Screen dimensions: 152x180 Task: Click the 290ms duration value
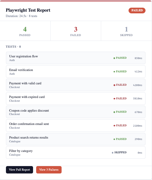pyautogui.click(x=138, y=139)
